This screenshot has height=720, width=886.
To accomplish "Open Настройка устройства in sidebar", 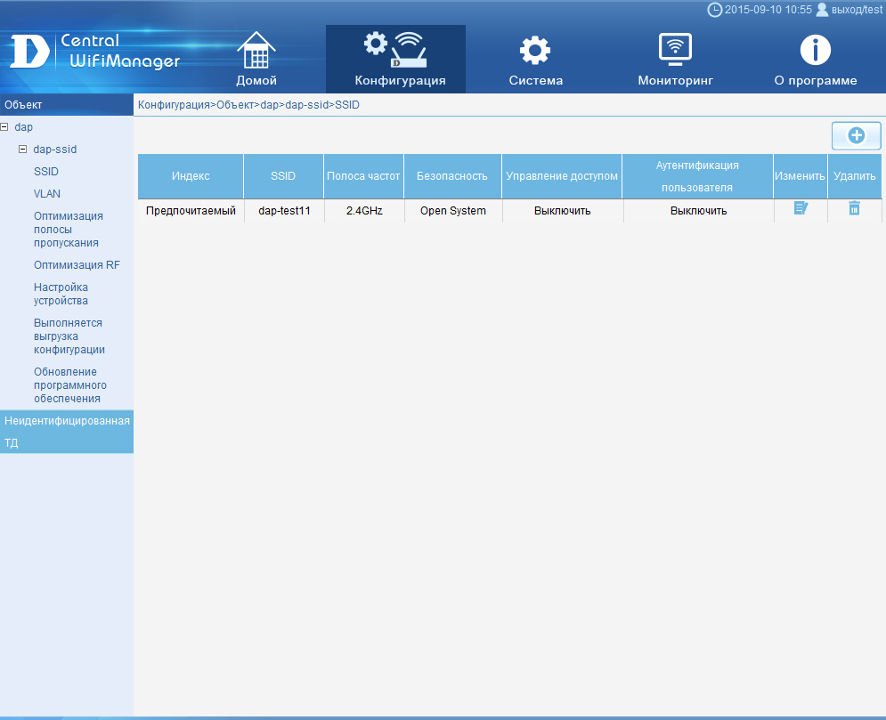I will 61,294.
